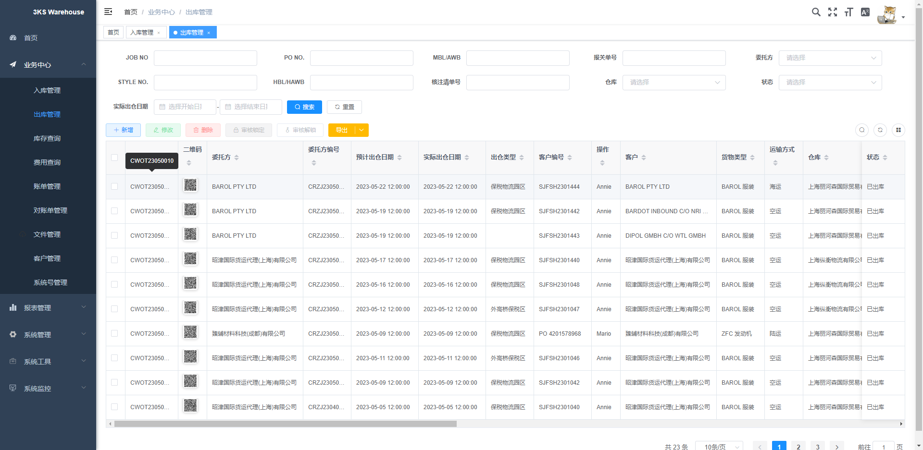This screenshot has width=923, height=450.
Task: Click the 系统工具 toolbox icon
Action: click(x=13, y=361)
